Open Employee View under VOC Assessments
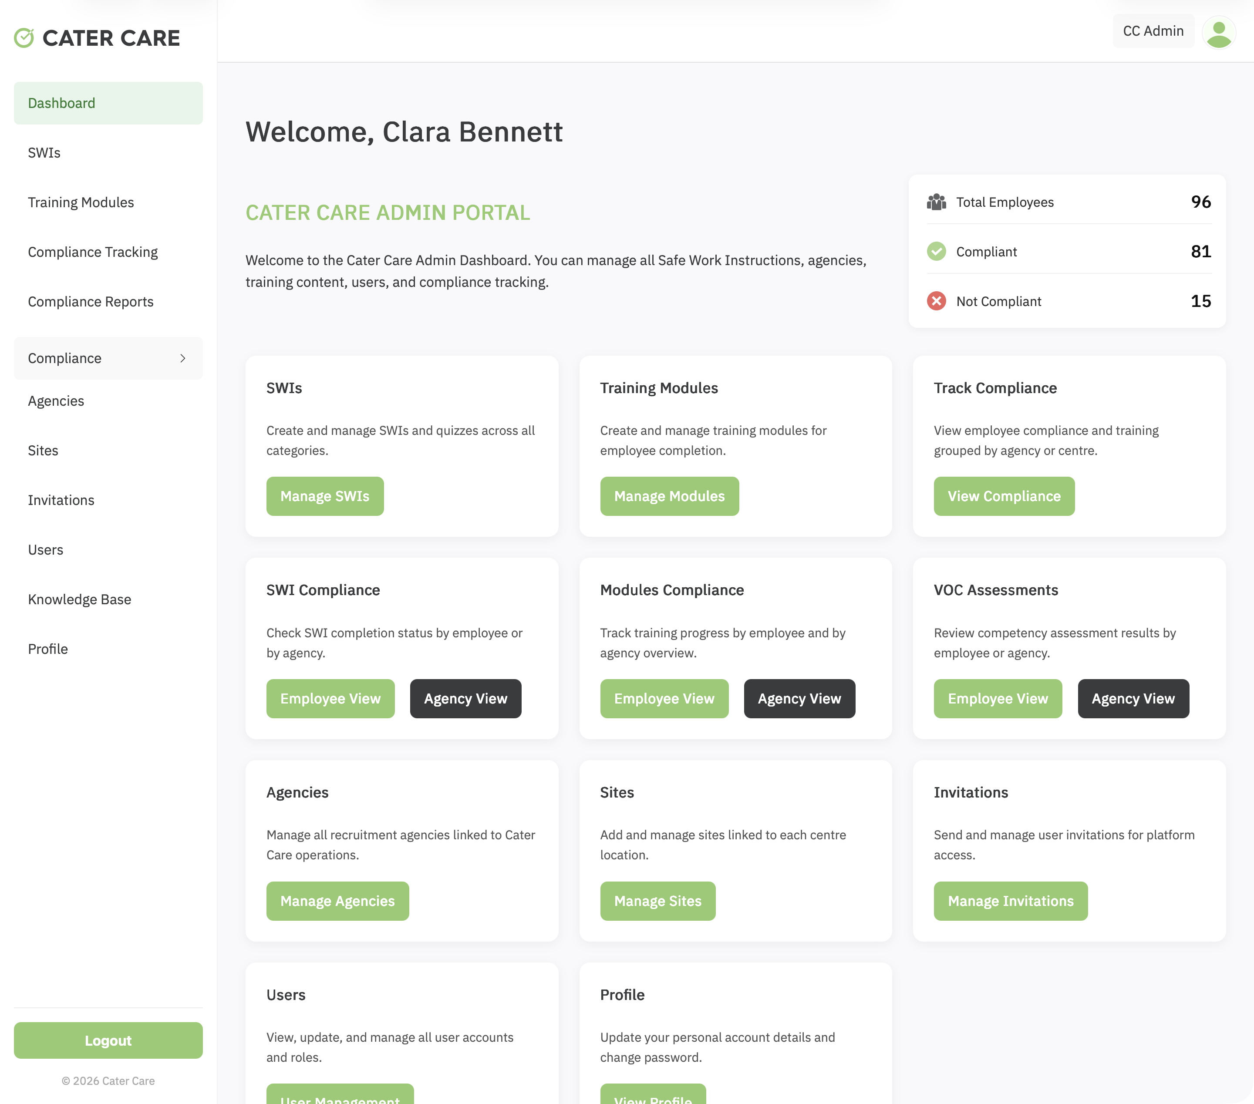The width and height of the screenshot is (1254, 1104). (x=998, y=699)
